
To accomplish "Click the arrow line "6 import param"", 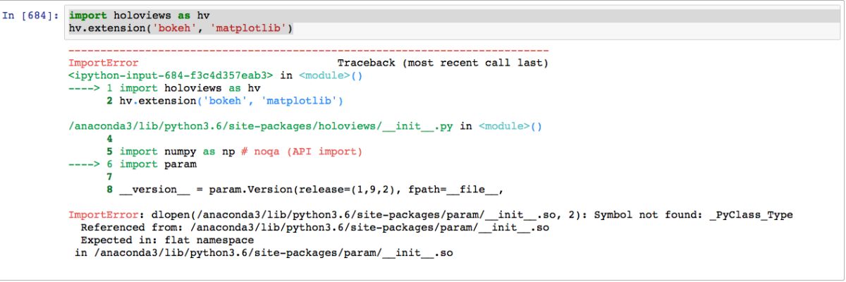I will (x=133, y=164).
